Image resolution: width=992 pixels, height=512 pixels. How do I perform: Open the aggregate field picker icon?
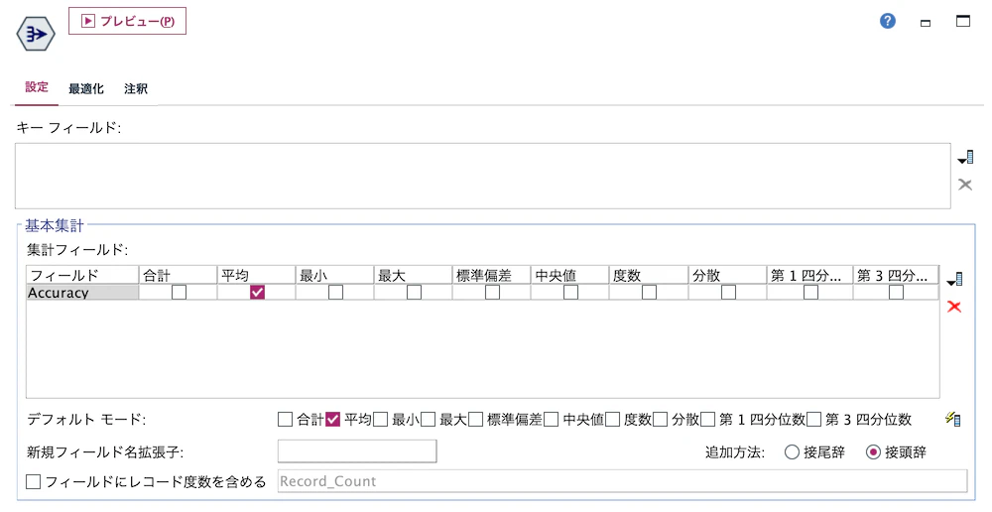[954, 279]
